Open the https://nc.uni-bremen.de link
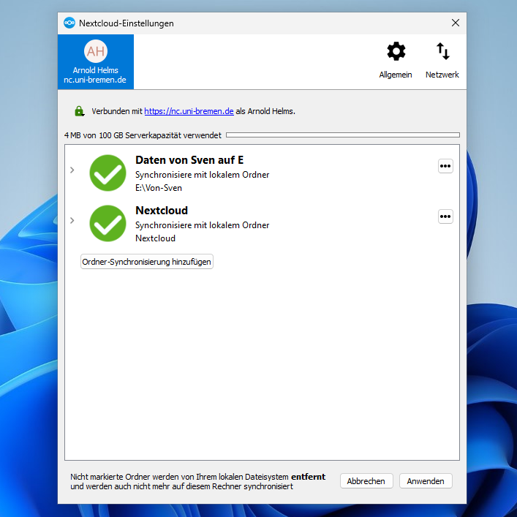 pos(189,112)
